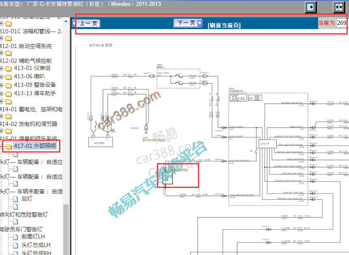Open page icon for 驾驶员车门警告灯

pyautogui.click(x=15, y=222)
